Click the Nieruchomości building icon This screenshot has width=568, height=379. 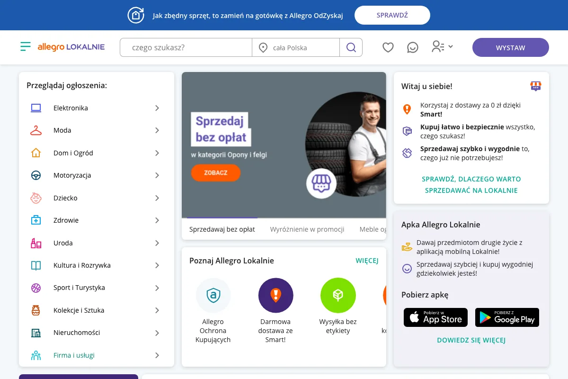coord(36,333)
